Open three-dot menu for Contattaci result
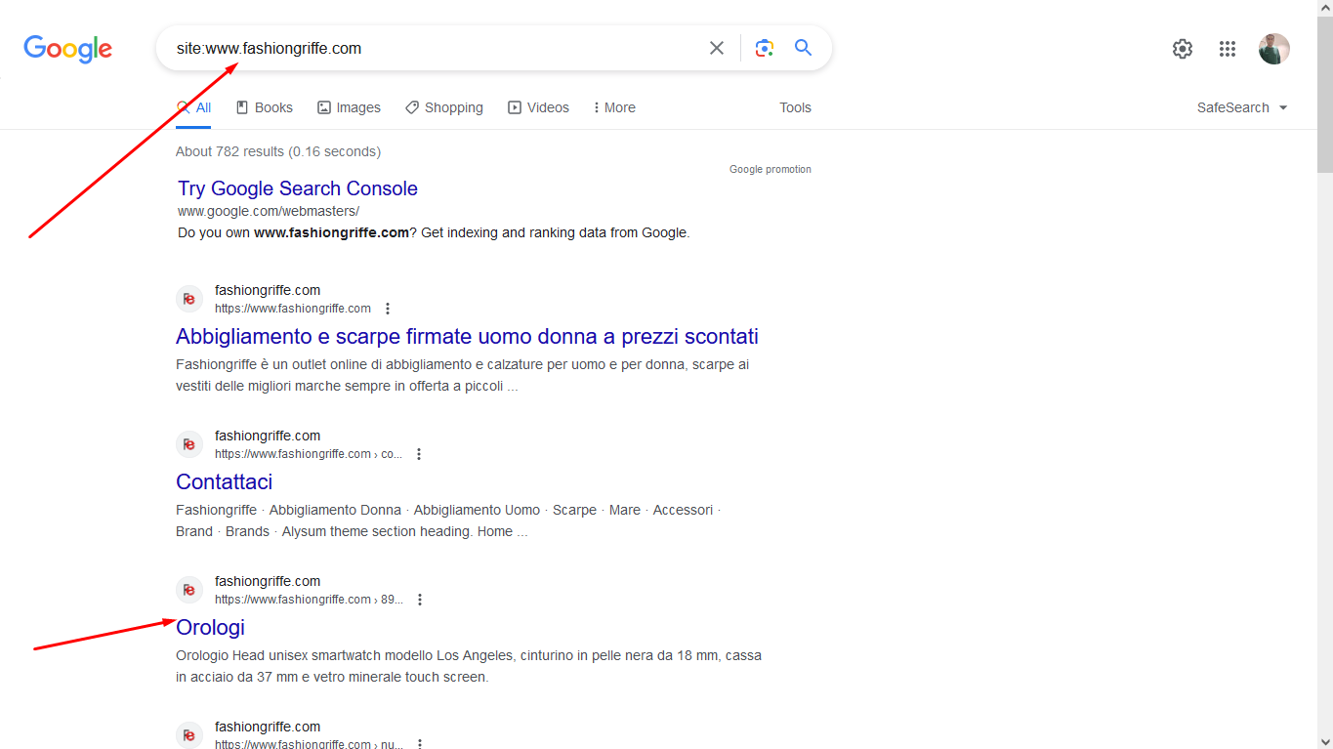 (x=419, y=454)
